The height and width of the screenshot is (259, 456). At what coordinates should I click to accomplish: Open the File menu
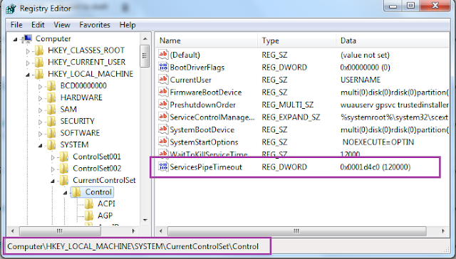click(16, 25)
